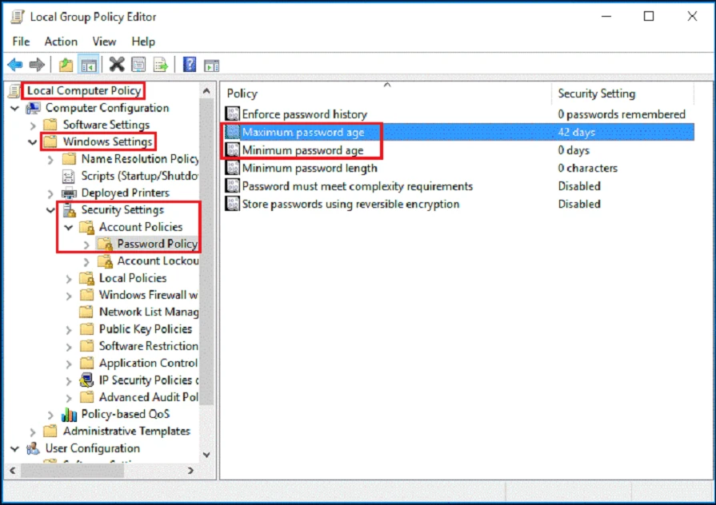Click the Forward arrow toolbar icon
The image size is (716, 505).
[37, 65]
